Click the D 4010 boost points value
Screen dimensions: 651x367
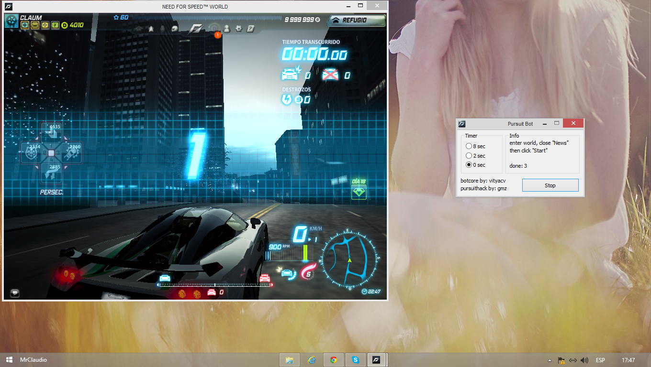(x=73, y=25)
